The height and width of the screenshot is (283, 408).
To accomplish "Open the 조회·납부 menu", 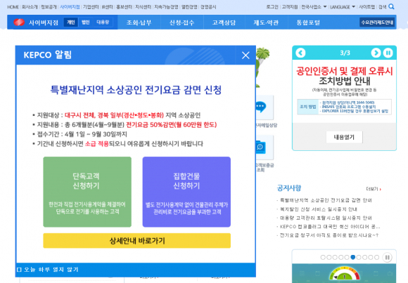I will pyautogui.click(x=139, y=22).
